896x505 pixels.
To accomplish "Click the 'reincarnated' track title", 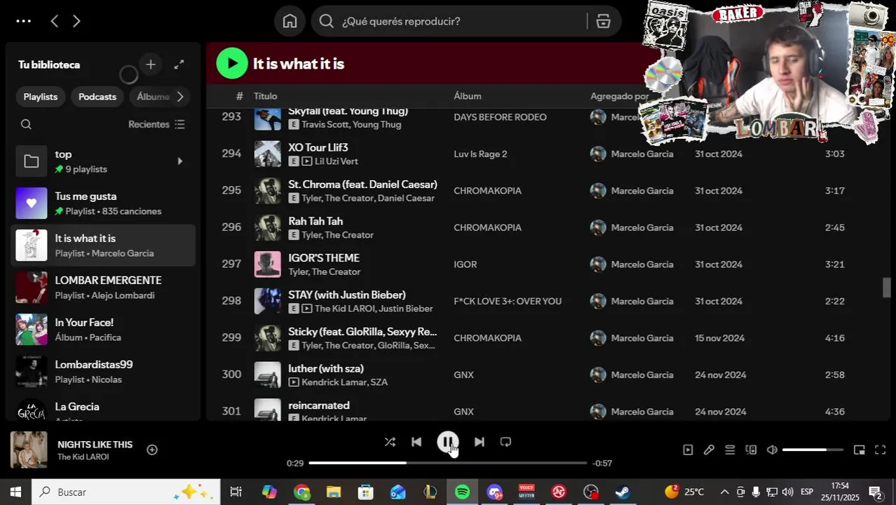I will [x=319, y=405].
